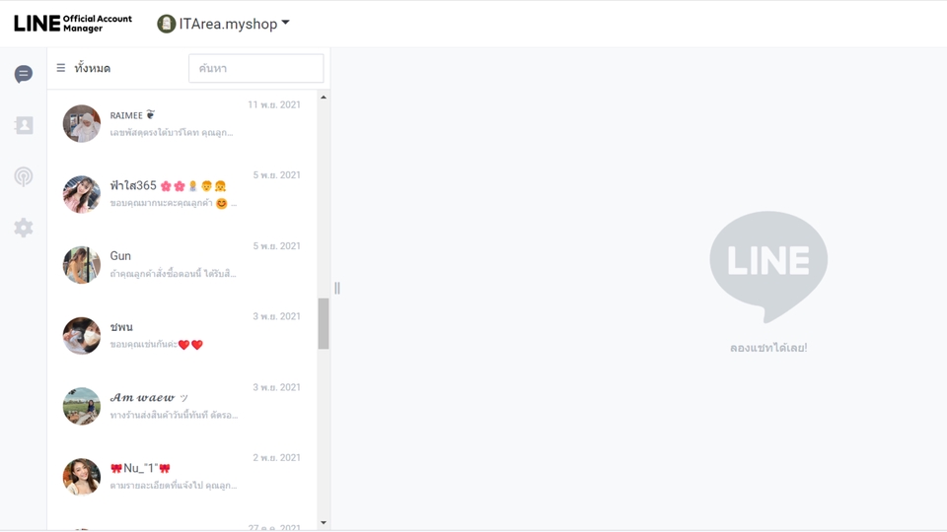
Task: Open the chat with Am waew
Action: pos(182,406)
